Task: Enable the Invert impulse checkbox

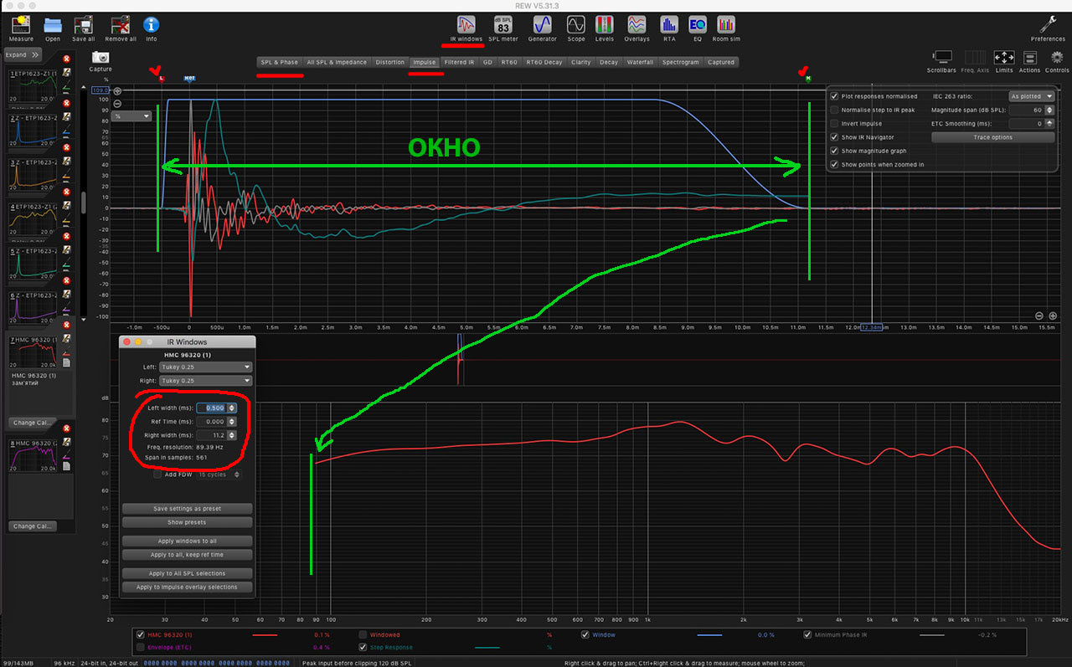Action: [834, 124]
